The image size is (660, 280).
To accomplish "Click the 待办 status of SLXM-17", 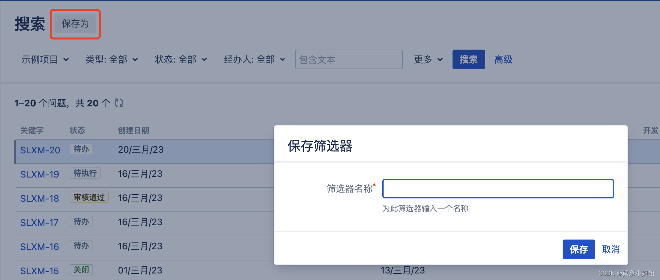I will pyautogui.click(x=81, y=222).
